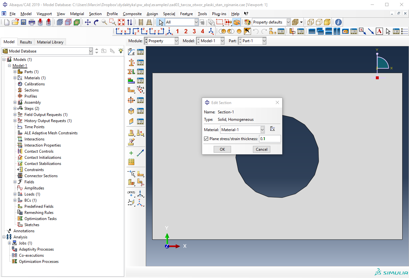Click the Rotate View tool
Image resolution: width=409 pixels, height=278 pixels.
click(x=96, y=22)
